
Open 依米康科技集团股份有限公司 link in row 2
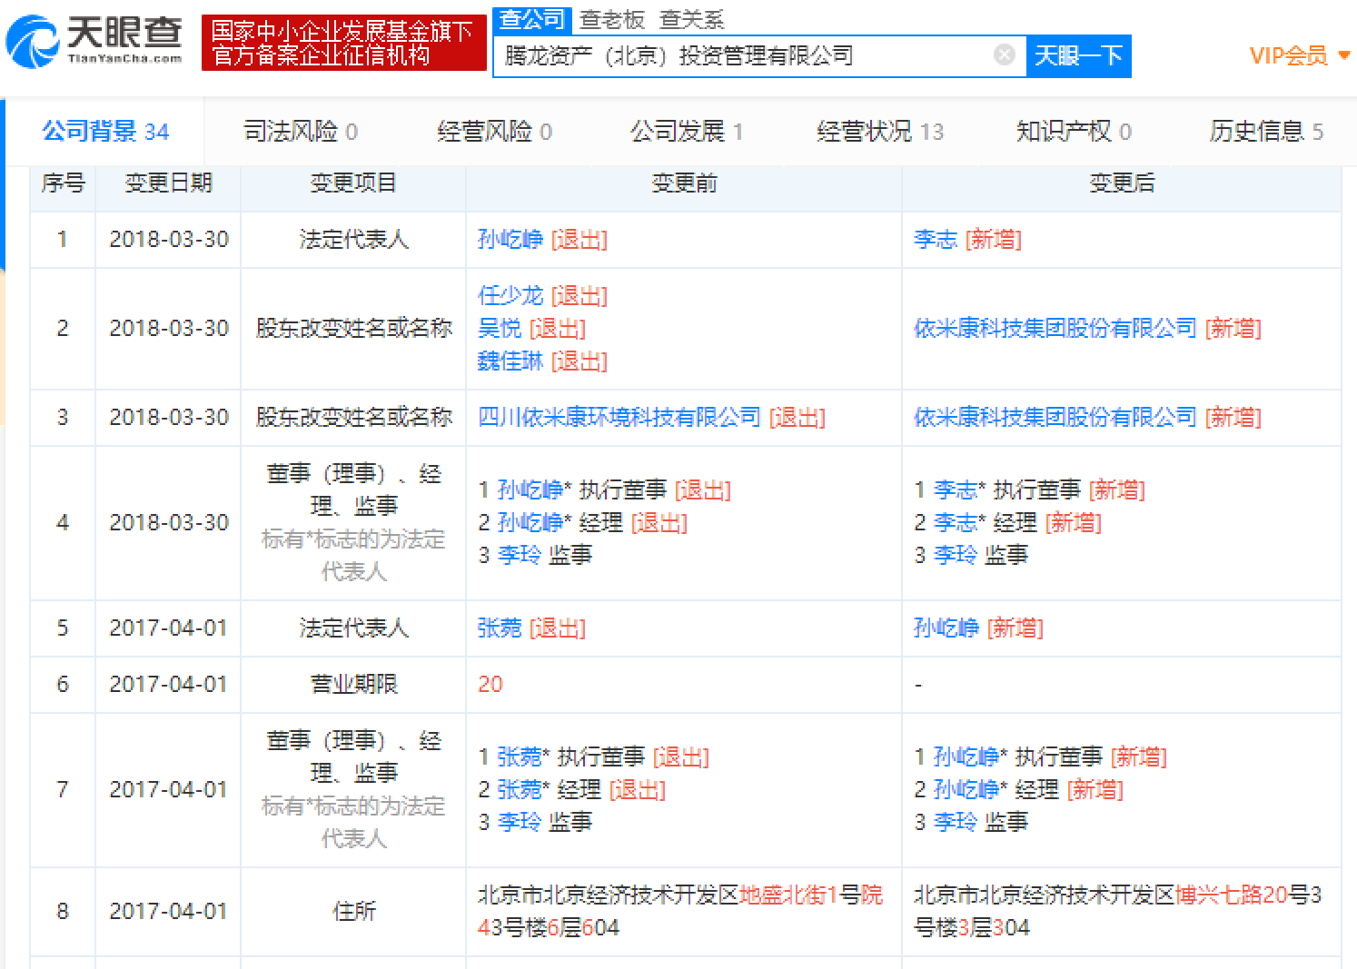point(1055,329)
